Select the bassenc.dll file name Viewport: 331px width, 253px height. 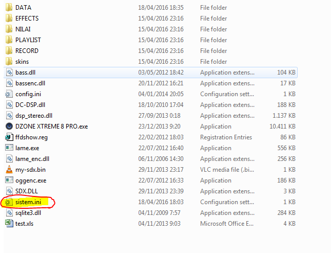[x=30, y=83]
